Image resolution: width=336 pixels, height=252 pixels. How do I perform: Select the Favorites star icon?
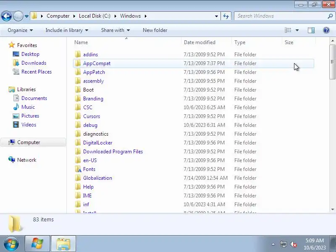point(12,45)
